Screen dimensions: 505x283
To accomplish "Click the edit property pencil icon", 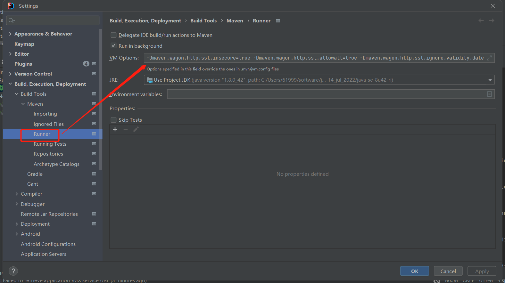I will coord(136,129).
